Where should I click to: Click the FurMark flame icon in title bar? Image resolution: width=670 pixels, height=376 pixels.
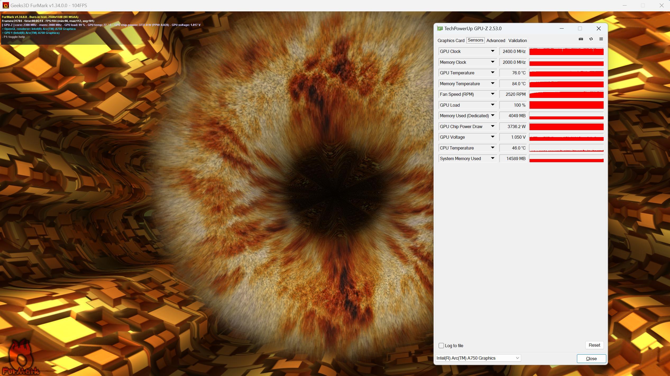coord(5,5)
